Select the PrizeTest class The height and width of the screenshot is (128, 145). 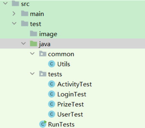pyautogui.click(x=70, y=104)
